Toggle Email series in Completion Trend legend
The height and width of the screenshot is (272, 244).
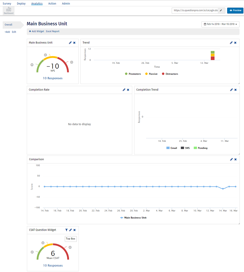[172, 148]
